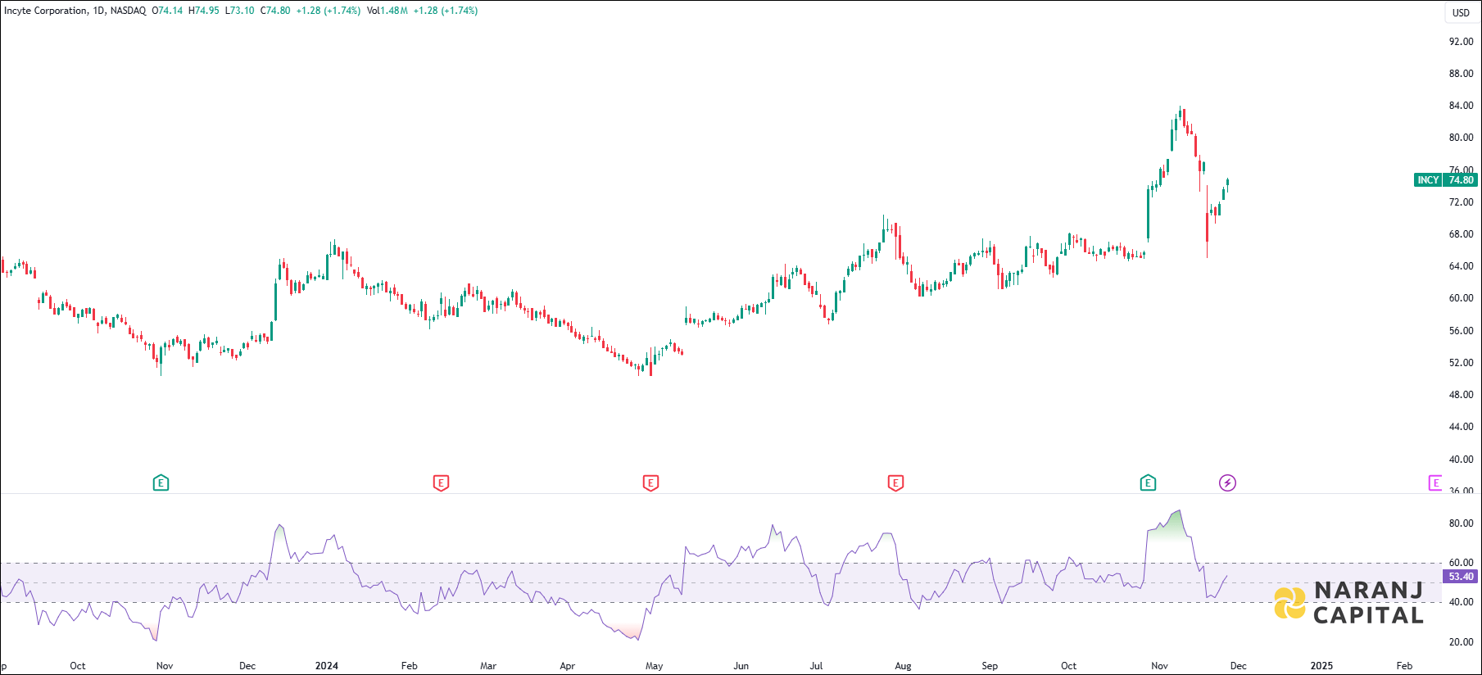Viewport: 1482px width, 675px height.
Task: Click the red earnings marker near February 2024
Action: tap(441, 483)
